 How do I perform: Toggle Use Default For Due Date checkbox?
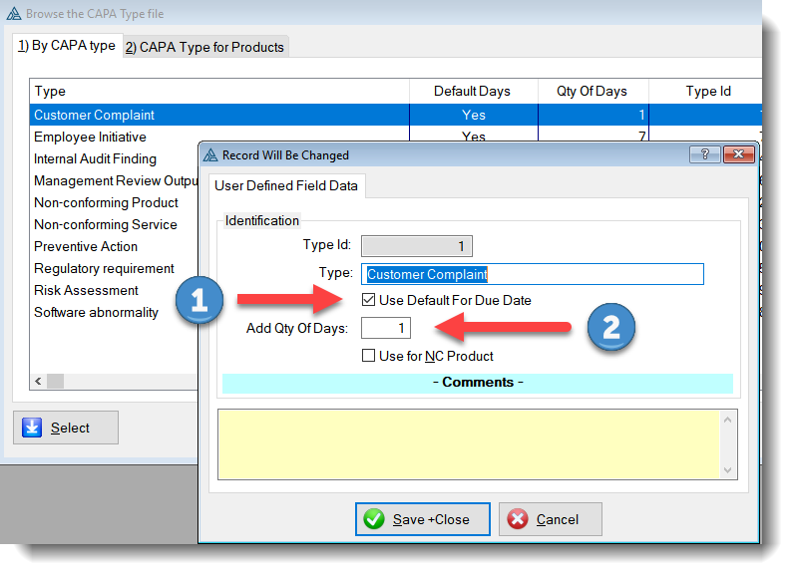pyautogui.click(x=369, y=300)
